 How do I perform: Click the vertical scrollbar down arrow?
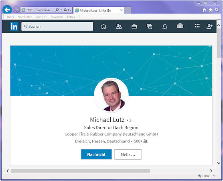tap(219, 163)
